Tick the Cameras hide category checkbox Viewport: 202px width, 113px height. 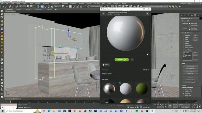pyautogui.click(x=184, y=42)
